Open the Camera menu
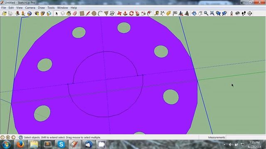The image size is (266, 149). click(x=30, y=8)
